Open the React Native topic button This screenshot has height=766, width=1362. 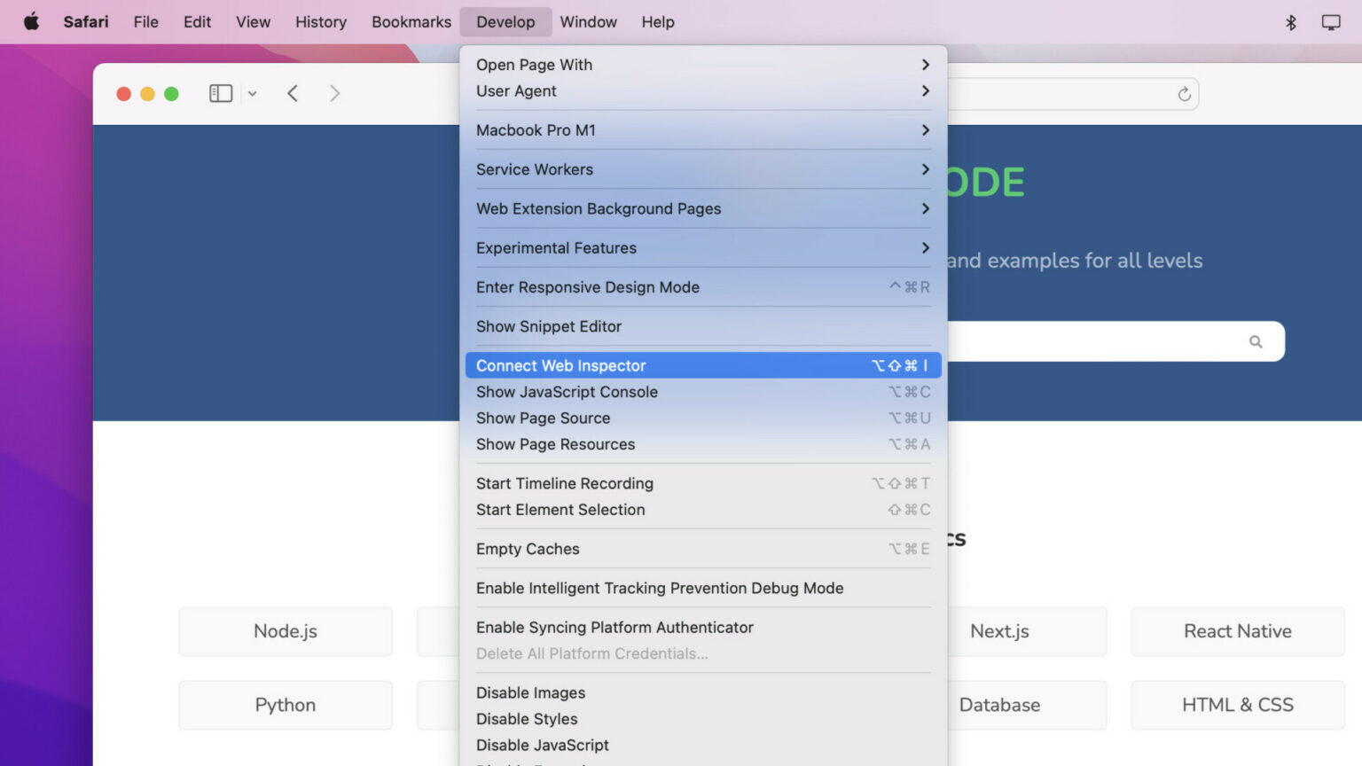tap(1238, 631)
